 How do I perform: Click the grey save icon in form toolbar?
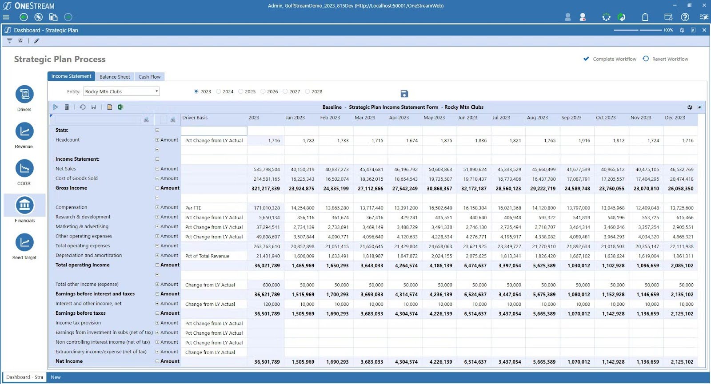[94, 107]
